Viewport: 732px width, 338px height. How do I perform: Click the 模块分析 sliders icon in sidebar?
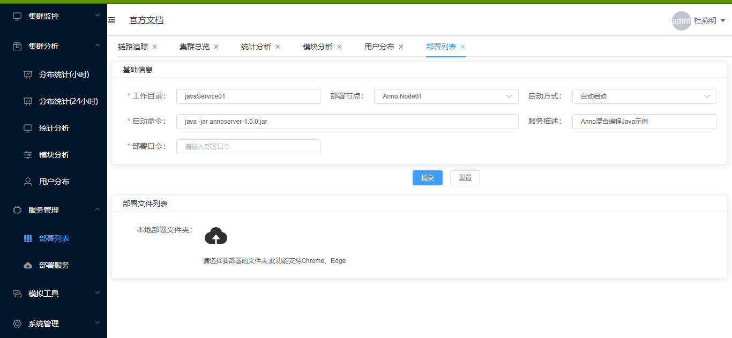[28, 155]
